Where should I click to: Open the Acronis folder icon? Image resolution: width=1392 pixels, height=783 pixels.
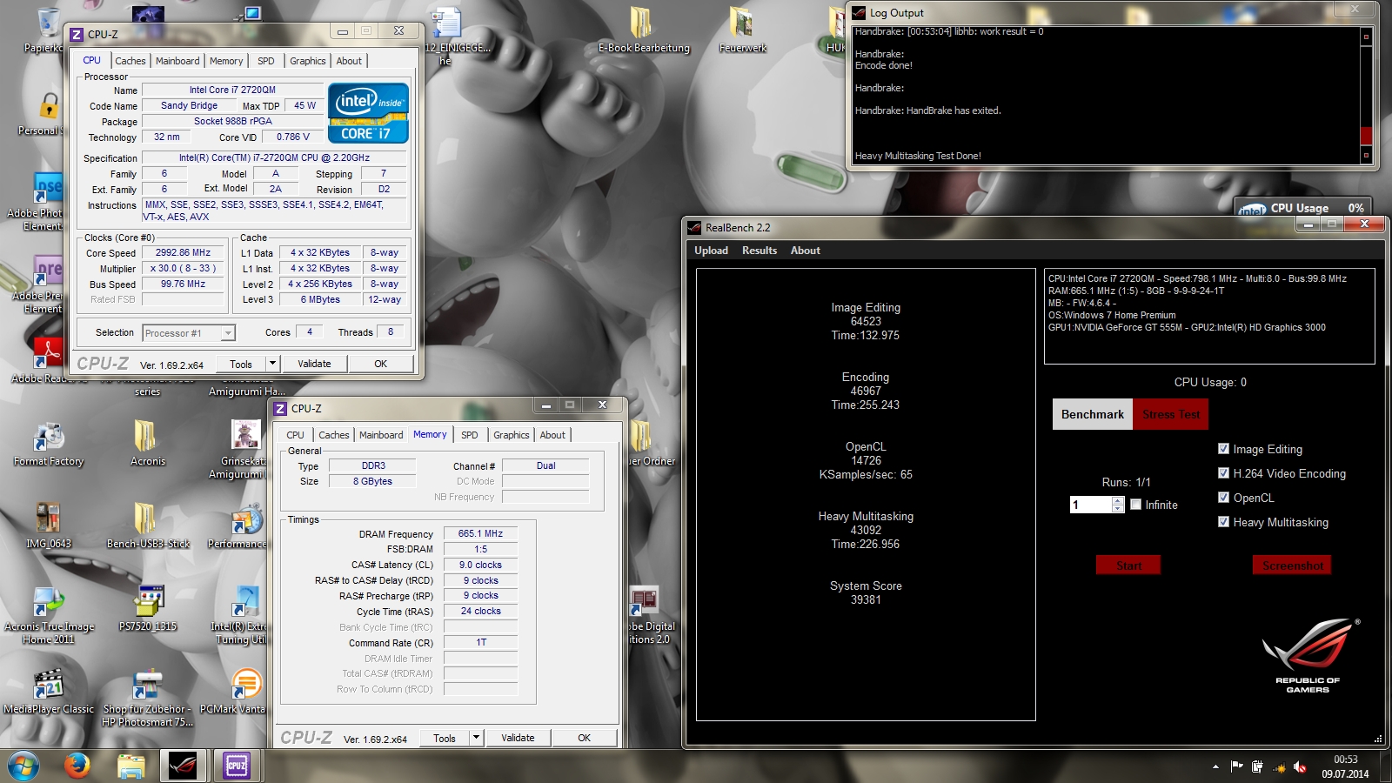147,442
